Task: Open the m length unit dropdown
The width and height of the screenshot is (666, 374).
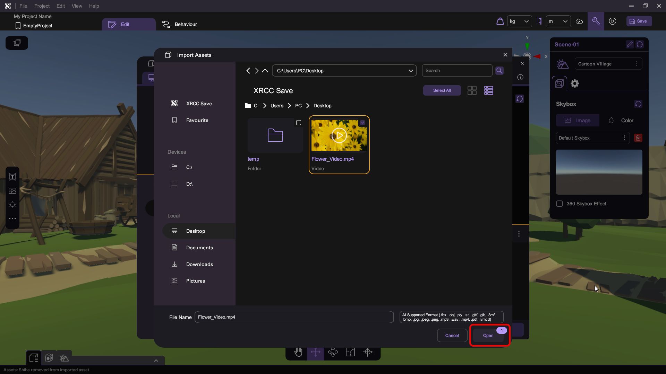Action: (558, 21)
